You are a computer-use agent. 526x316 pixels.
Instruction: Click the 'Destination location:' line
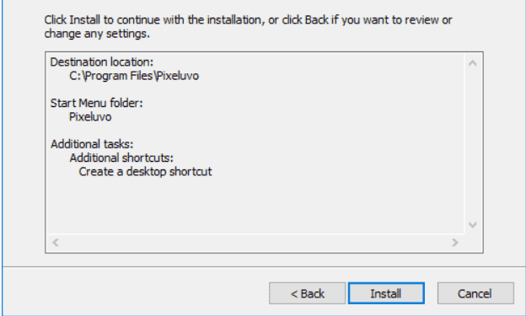pos(102,62)
